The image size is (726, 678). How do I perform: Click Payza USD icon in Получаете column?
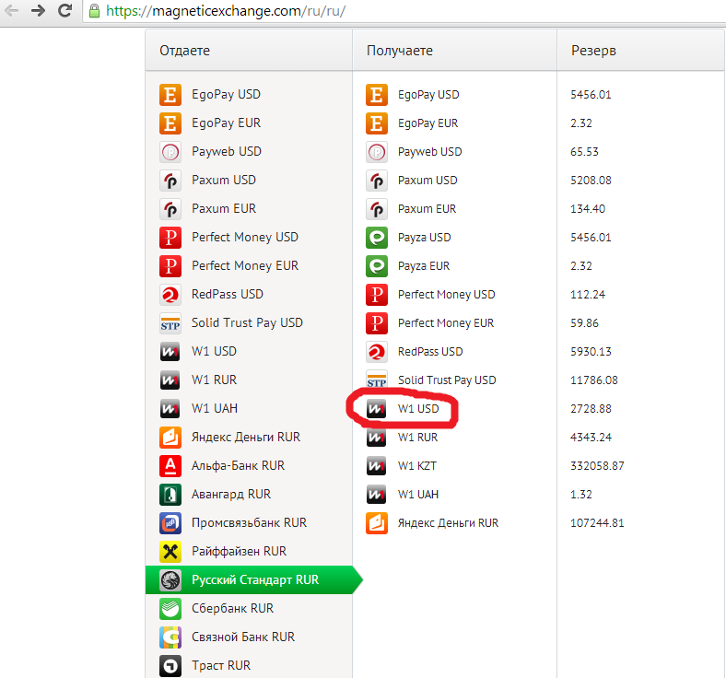click(377, 238)
